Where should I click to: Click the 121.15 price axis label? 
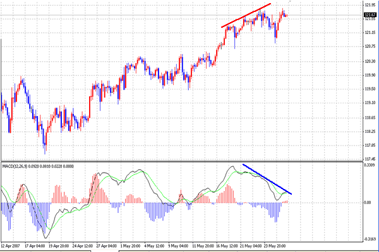[x=370, y=33]
